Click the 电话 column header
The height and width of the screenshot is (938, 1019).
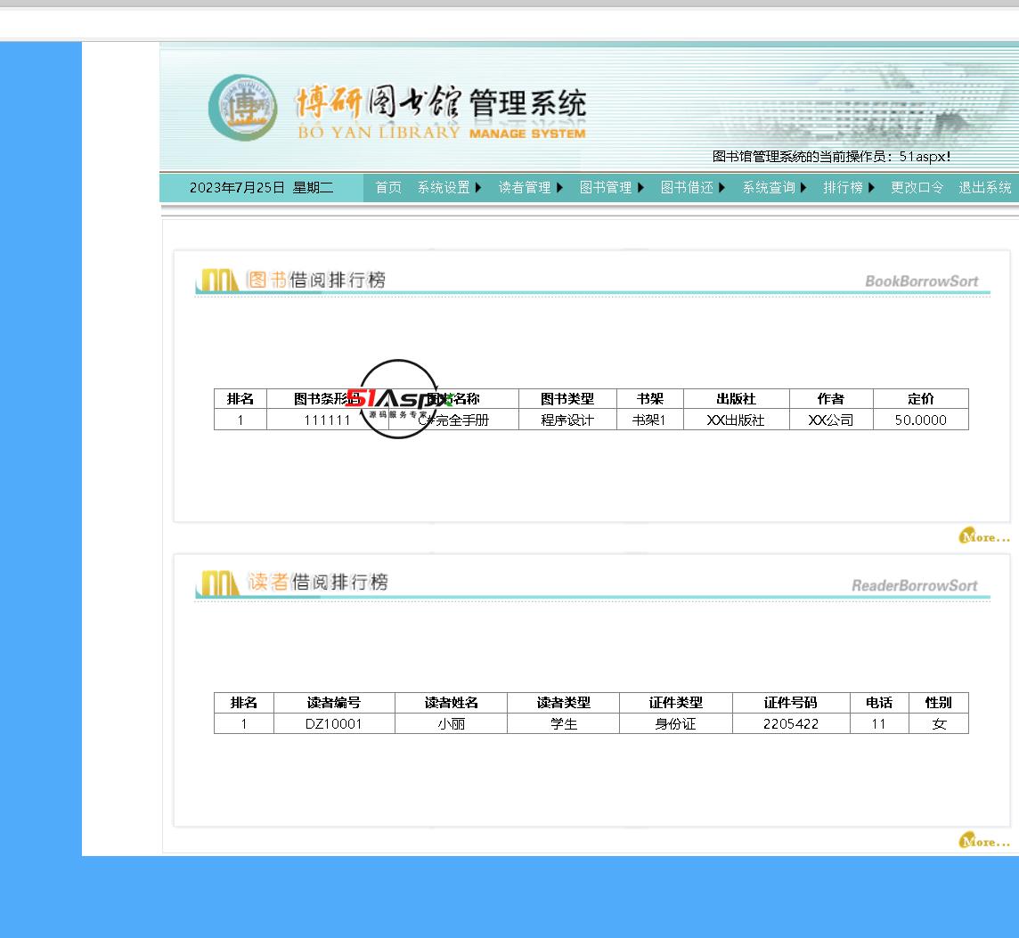(878, 703)
